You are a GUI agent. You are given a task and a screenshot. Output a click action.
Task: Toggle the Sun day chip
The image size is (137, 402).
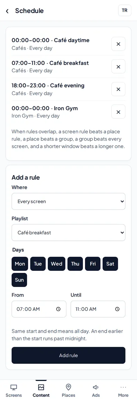pyautogui.click(x=19, y=280)
